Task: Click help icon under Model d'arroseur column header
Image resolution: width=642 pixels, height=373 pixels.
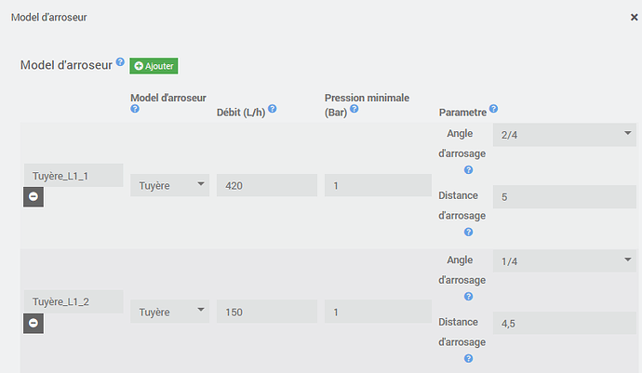Action: pyautogui.click(x=135, y=109)
